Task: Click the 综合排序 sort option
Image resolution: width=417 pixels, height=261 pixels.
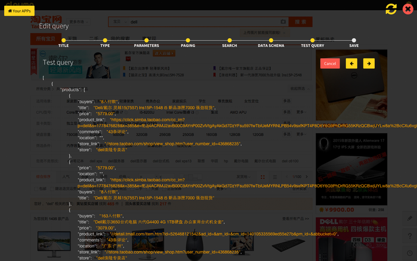Action: 43,176
